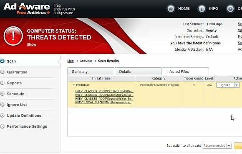Viewport: 242px width, 154px height.
Task: Open the Ignore action dropdown for PredictAd
Action: [x=228, y=85]
